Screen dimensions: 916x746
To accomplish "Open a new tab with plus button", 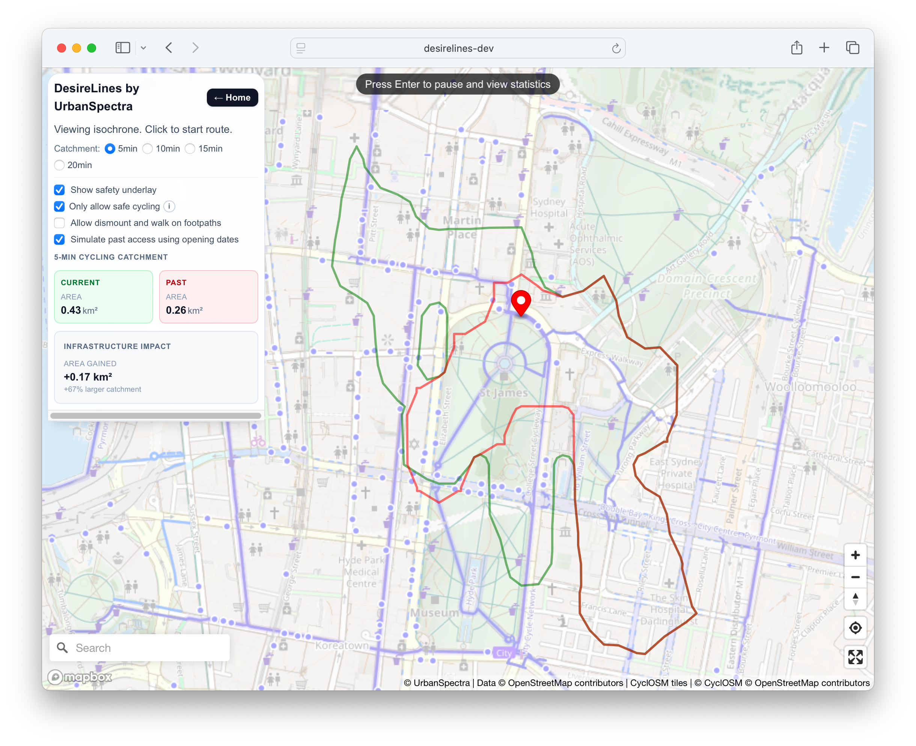I will [824, 48].
